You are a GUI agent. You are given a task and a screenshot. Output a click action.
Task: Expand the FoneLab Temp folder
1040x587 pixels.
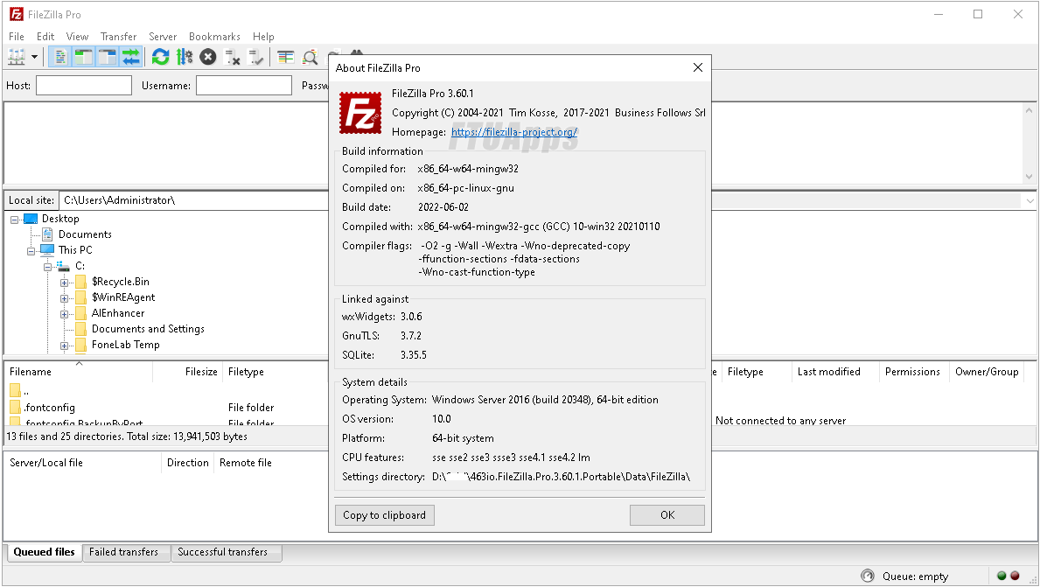point(65,346)
